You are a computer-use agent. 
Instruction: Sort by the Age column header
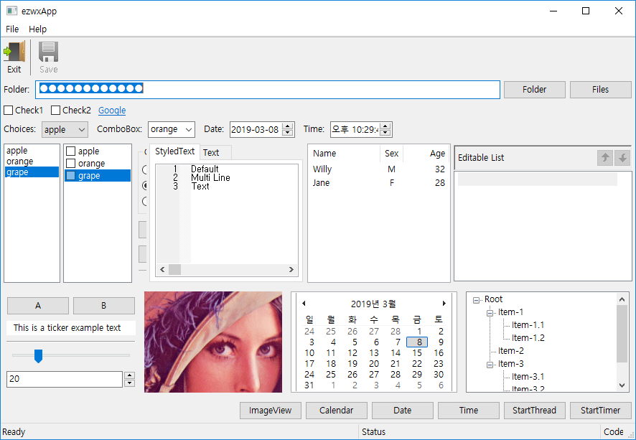[426, 154]
